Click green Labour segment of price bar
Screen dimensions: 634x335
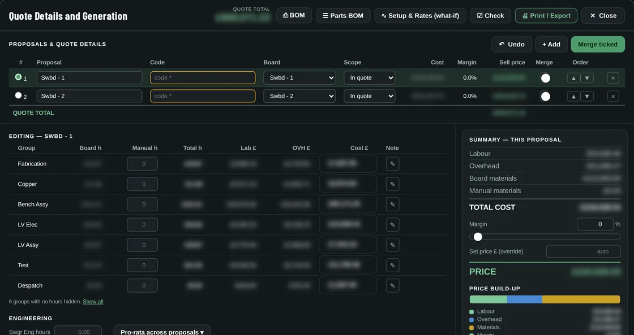point(488,299)
